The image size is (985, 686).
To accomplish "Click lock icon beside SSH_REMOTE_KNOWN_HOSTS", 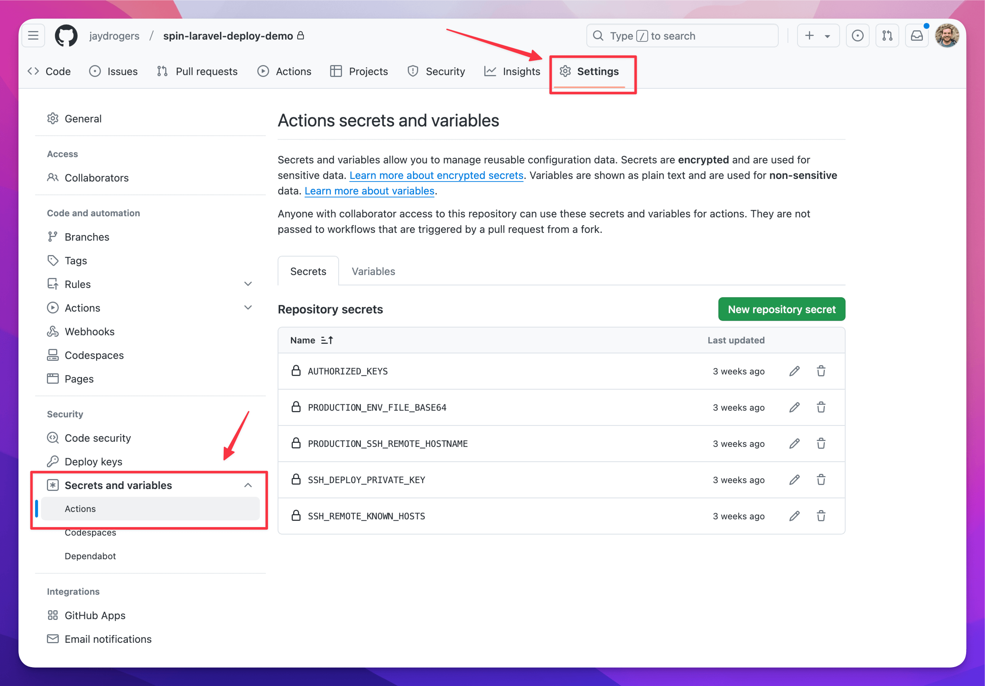I will point(296,515).
